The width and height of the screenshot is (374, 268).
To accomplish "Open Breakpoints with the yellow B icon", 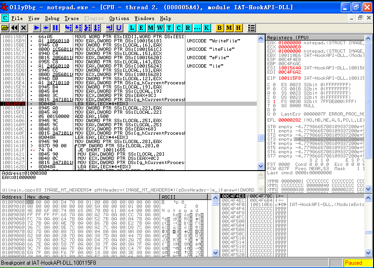I will (219, 28).
